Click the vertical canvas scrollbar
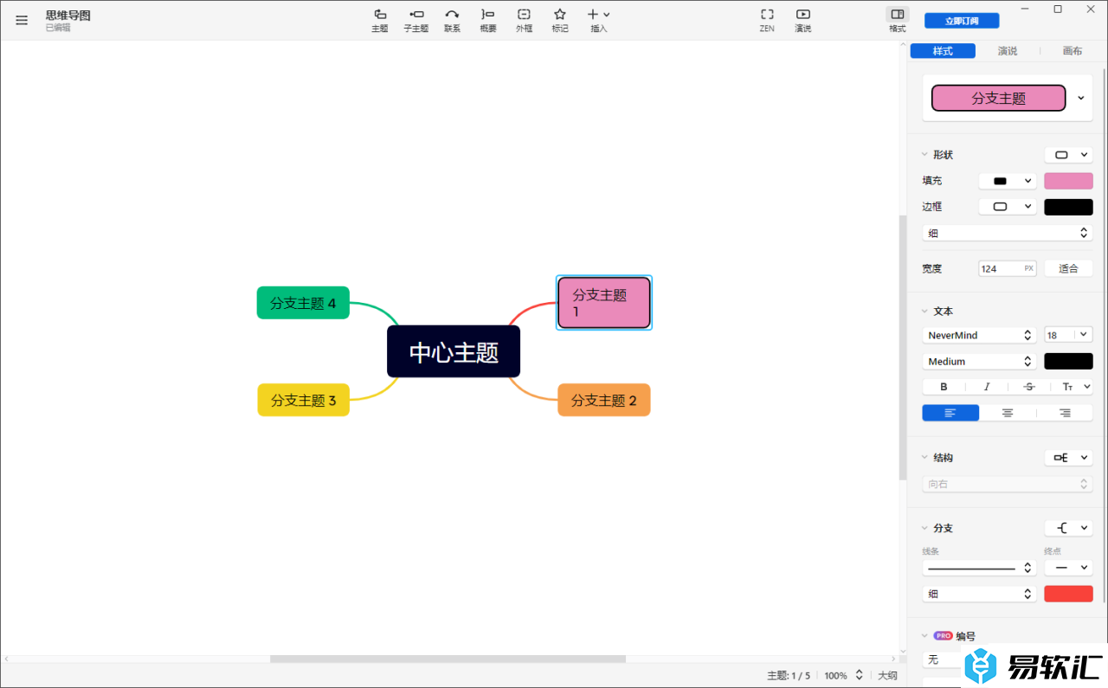The image size is (1108, 688). click(903, 348)
